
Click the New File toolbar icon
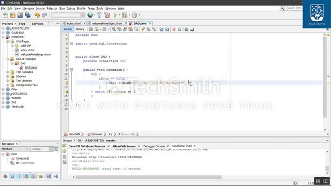(x=6, y=15)
